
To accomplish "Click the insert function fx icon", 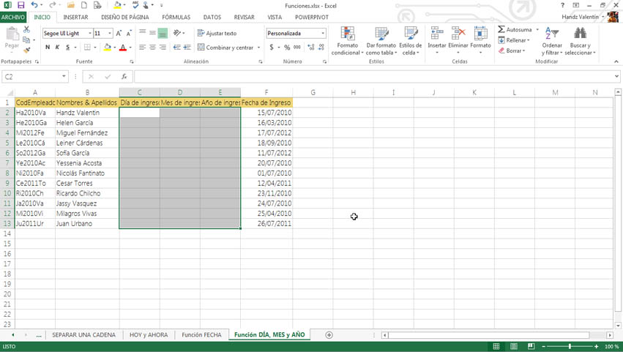I will [124, 77].
